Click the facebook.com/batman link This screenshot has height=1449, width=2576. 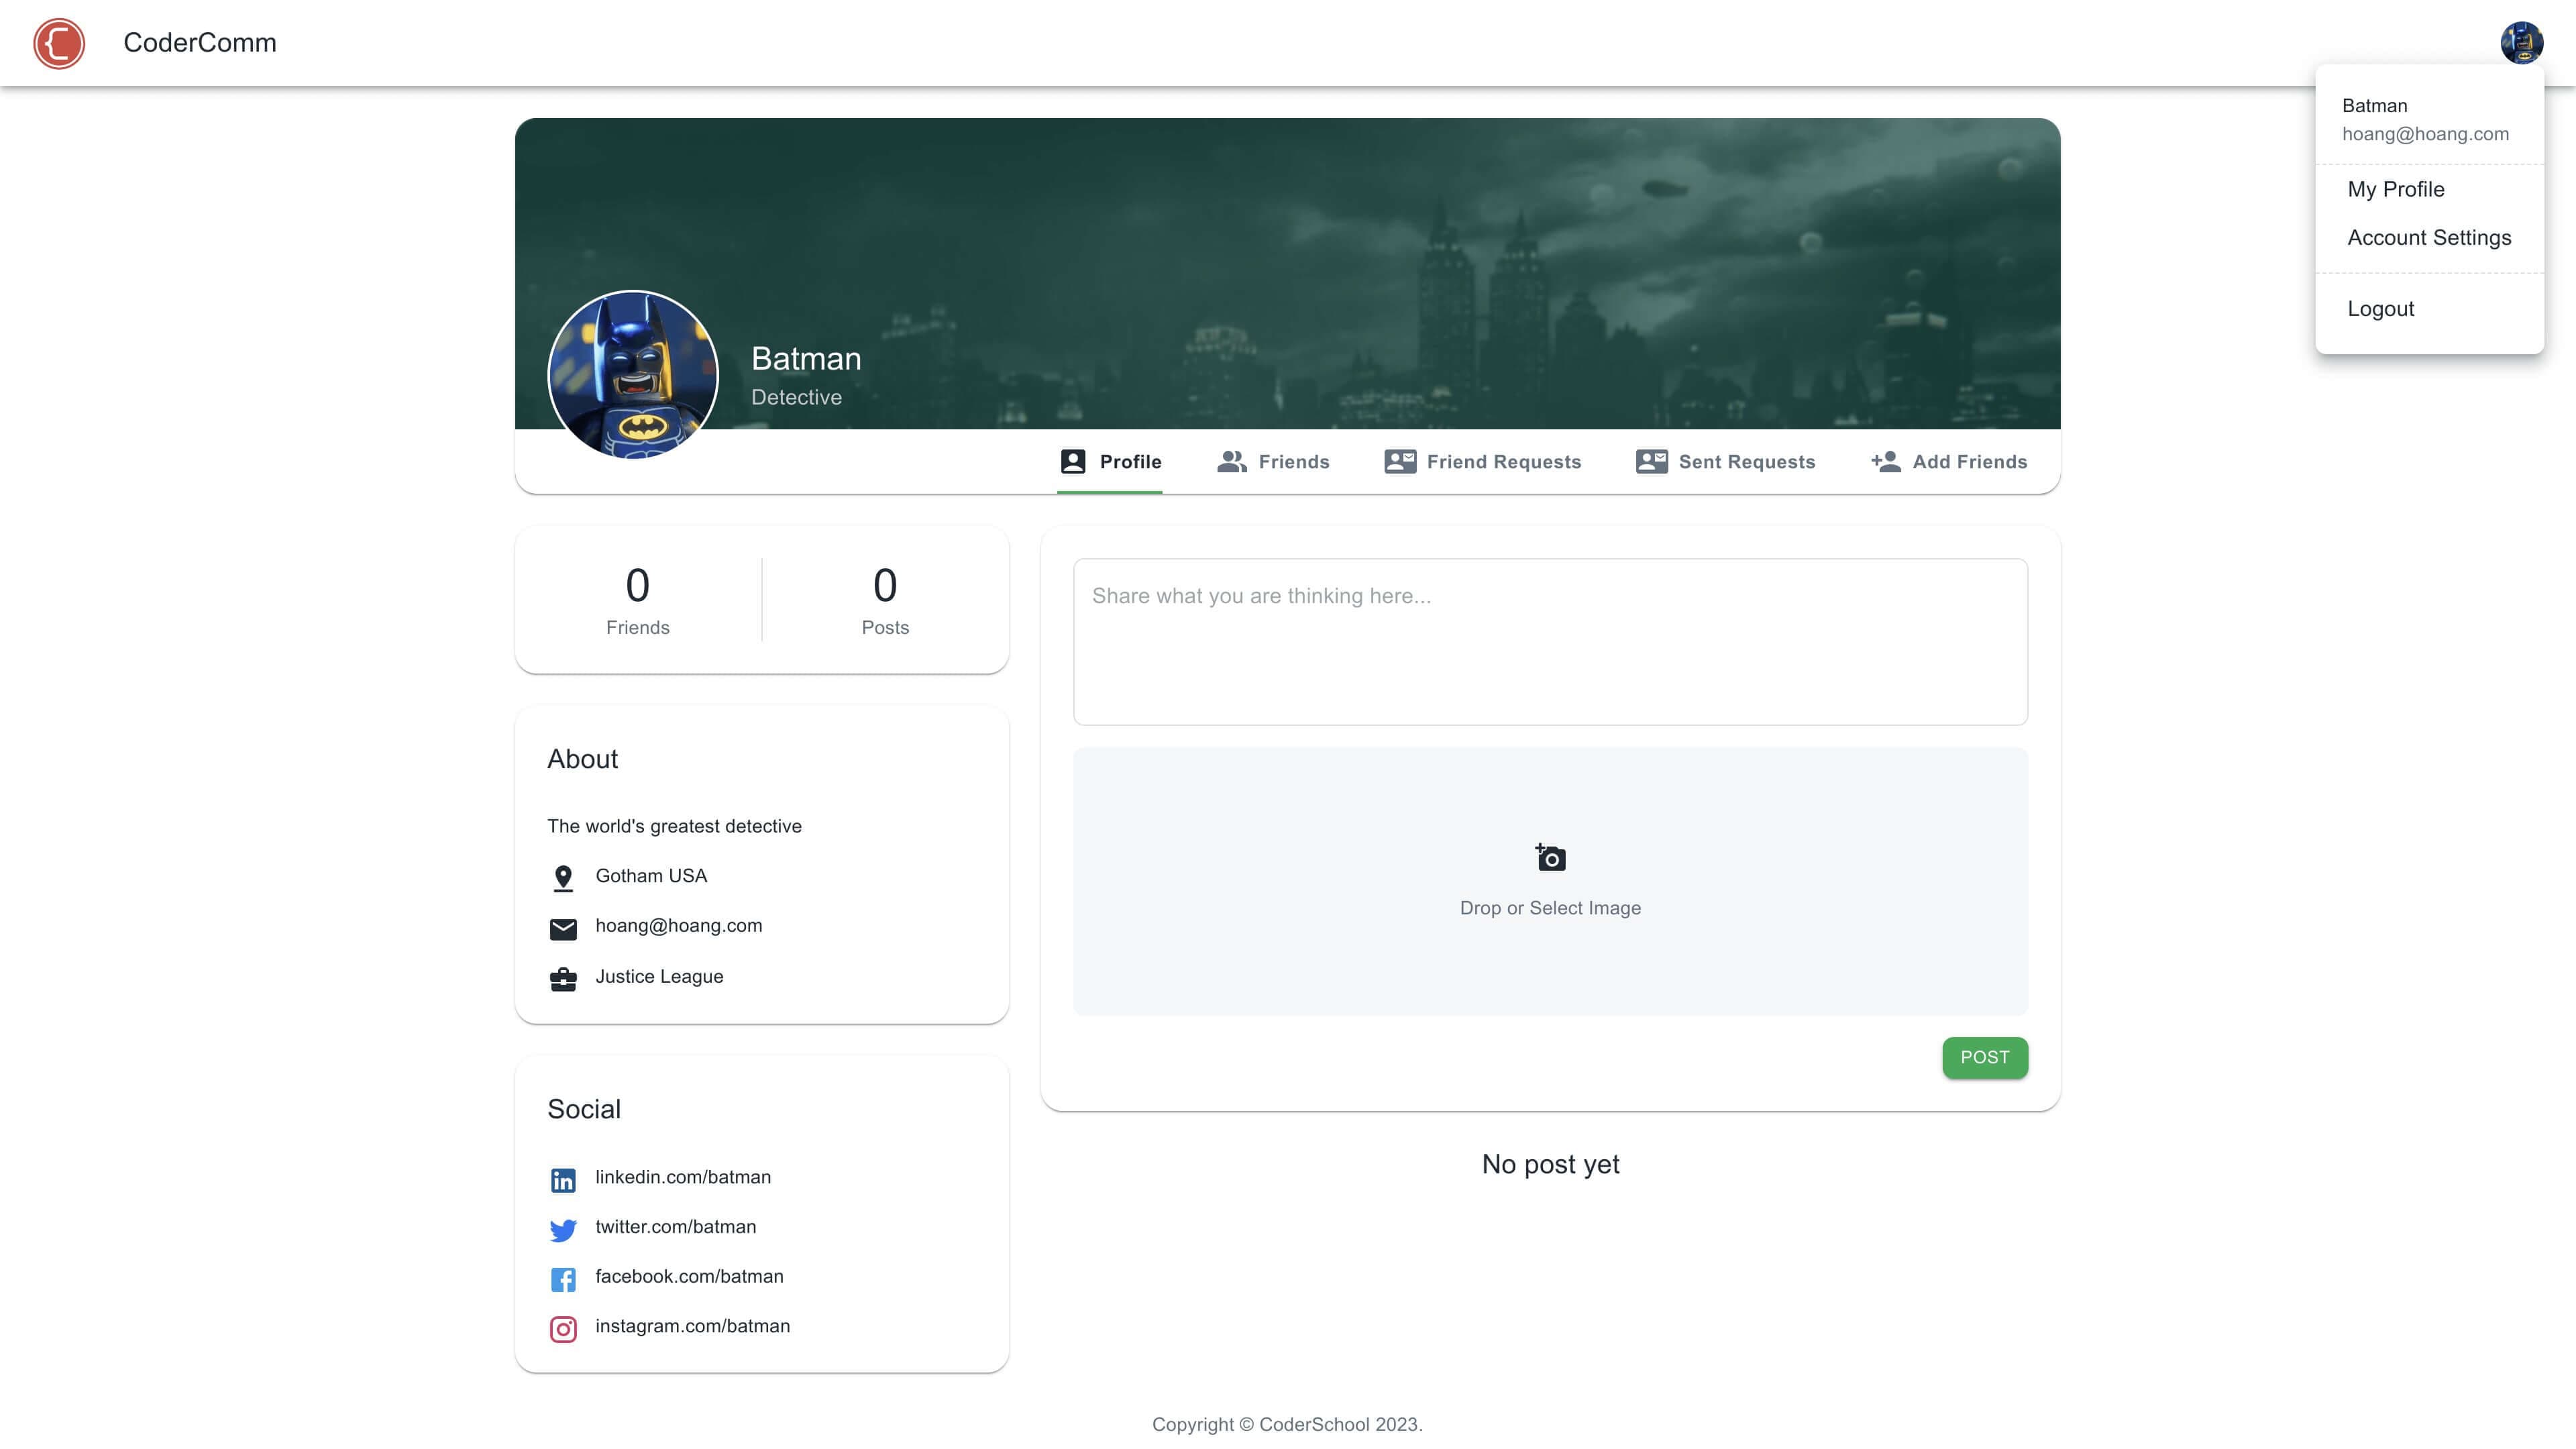click(689, 1276)
